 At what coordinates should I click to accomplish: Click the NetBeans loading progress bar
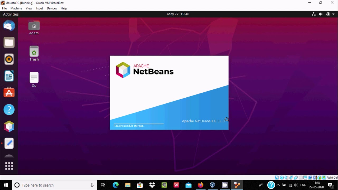[139, 123]
